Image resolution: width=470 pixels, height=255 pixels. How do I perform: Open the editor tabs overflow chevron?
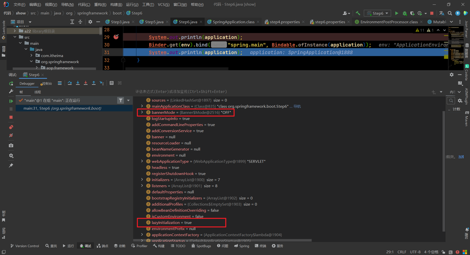tap(451, 22)
